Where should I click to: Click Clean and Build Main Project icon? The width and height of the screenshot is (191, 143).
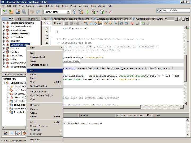[81, 12]
